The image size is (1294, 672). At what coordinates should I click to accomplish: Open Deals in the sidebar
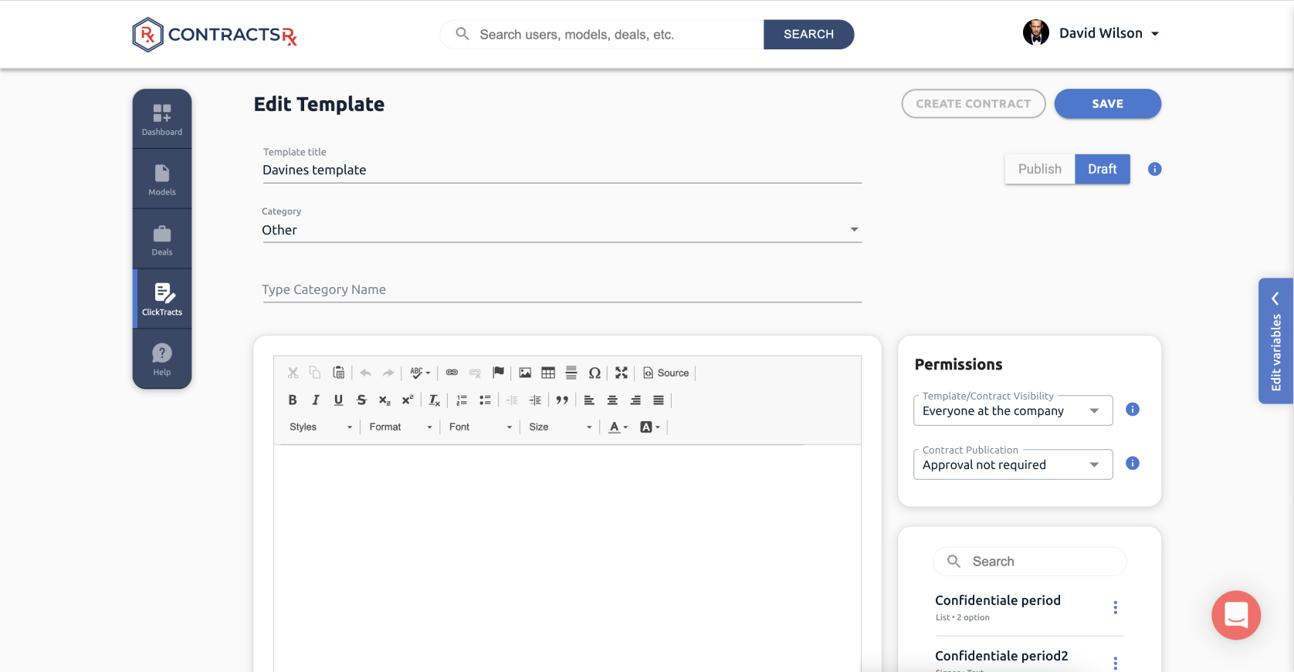[x=162, y=240]
